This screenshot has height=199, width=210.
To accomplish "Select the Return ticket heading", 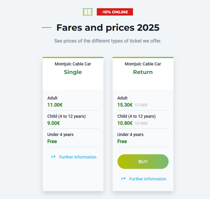I will (x=143, y=72).
